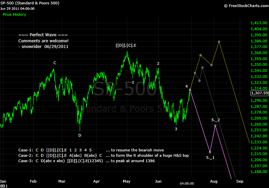
Task: Click the 'snowrider 06/29/2011' signature
Action: 45,47
